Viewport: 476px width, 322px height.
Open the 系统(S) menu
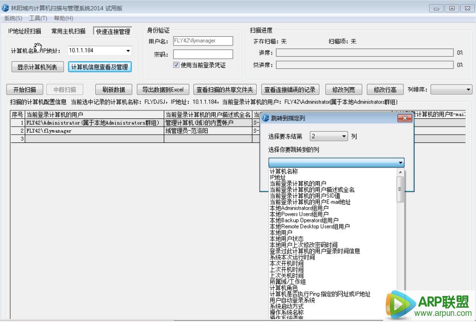[13, 18]
